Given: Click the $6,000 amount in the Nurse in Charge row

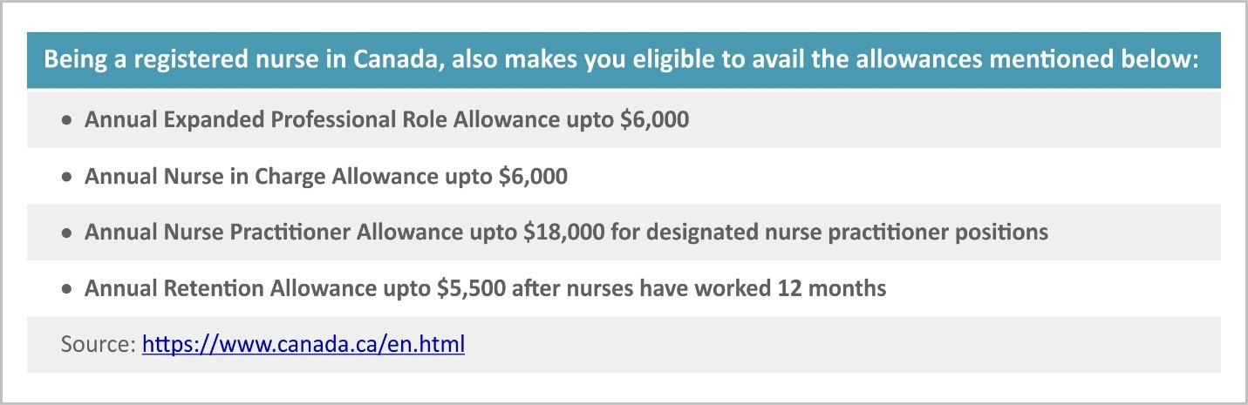Looking at the screenshot, I should [534, 177].
